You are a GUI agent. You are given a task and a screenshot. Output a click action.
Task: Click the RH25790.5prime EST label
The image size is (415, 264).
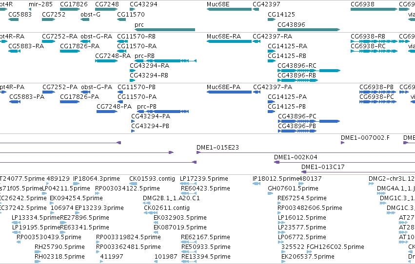click(x=59, y=247)
